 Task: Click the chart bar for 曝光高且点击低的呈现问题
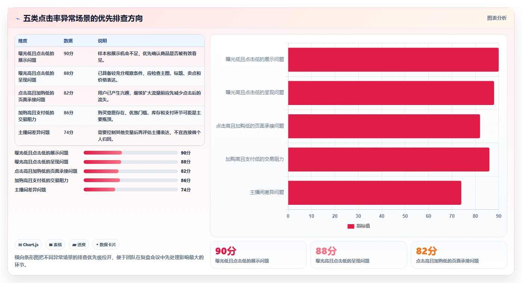click(391, 93)
